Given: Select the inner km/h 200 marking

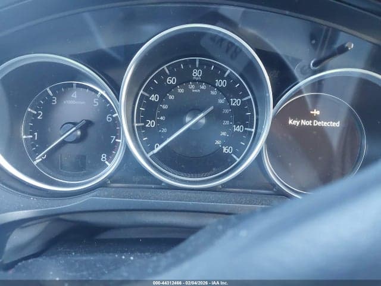Looking at the screenshot, I should click(226, 111).
